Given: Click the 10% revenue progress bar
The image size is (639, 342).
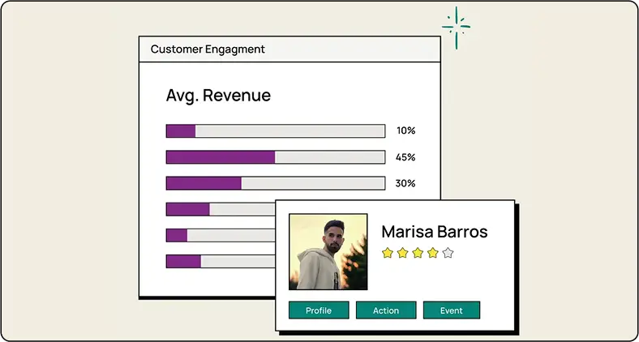Looking at the screenshot, I should (x=276, y=131).
